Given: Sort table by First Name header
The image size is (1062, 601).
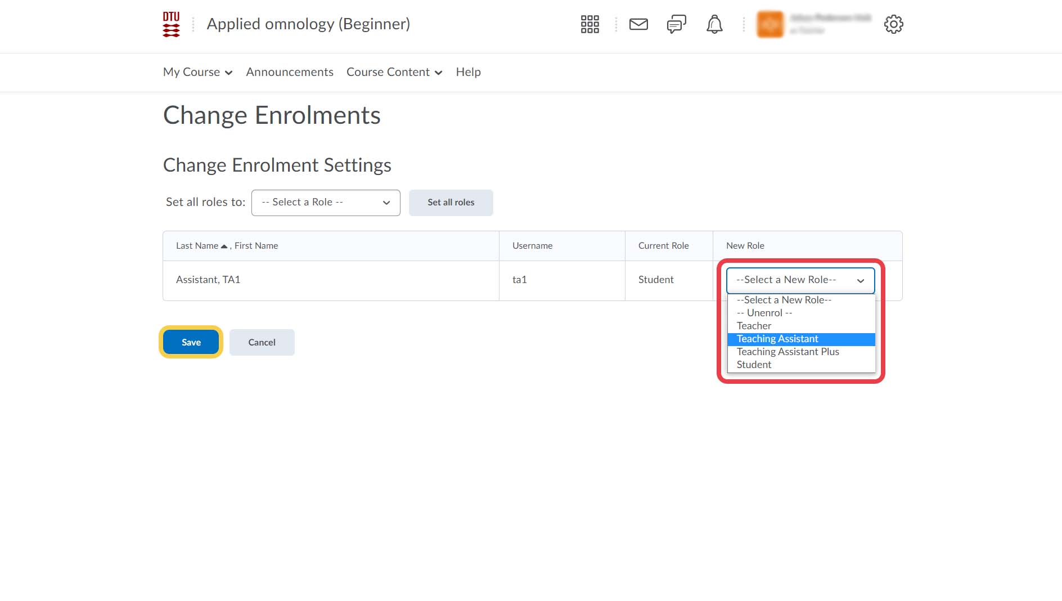Looking at the screenshot, I should coord(256,246).
